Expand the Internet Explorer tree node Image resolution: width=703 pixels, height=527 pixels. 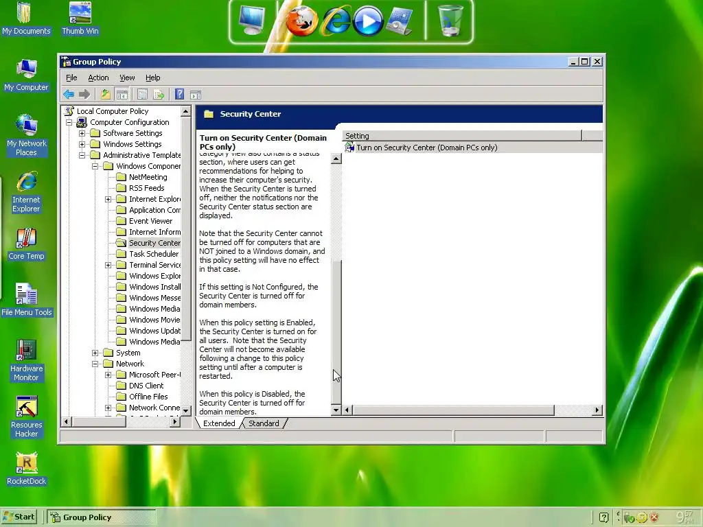coord(108,199)
